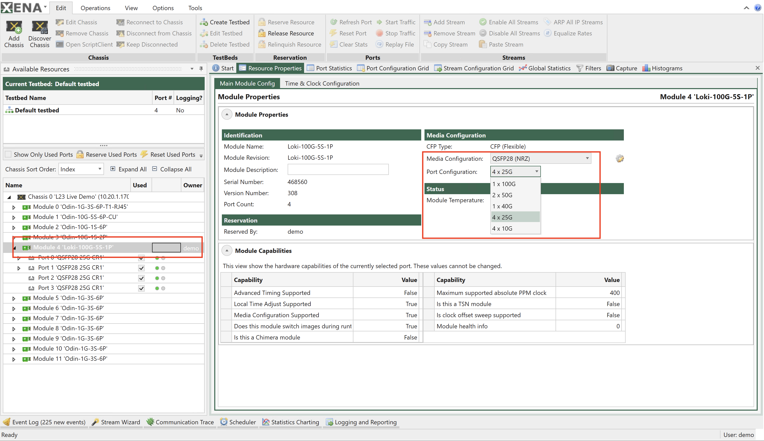Click Enable All Streams
The height and width of the screenshot is (441, 764).
point(509,22)
